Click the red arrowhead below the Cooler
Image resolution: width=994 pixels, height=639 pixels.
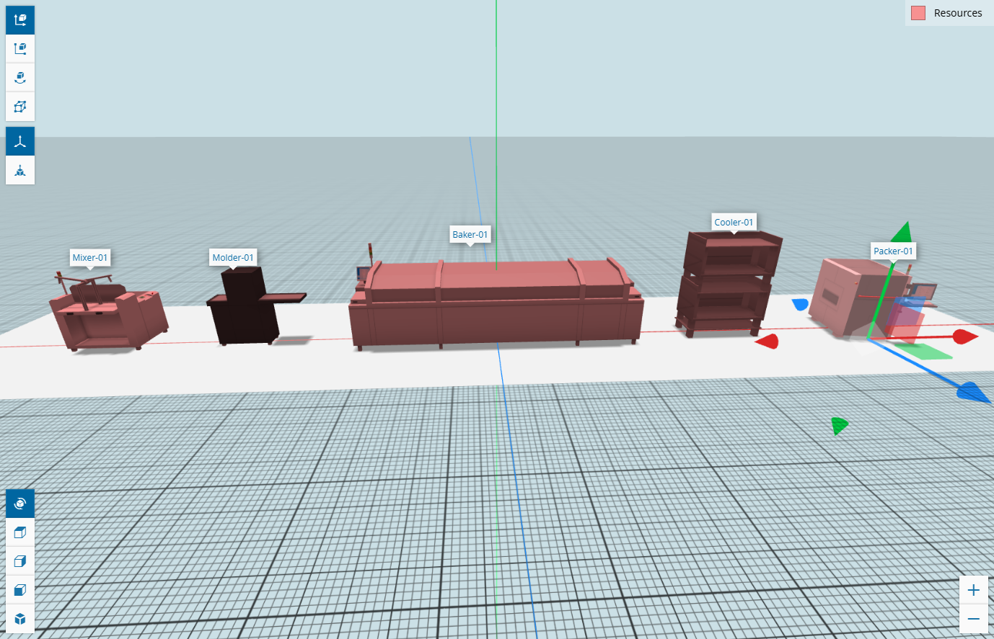point(768,341)
